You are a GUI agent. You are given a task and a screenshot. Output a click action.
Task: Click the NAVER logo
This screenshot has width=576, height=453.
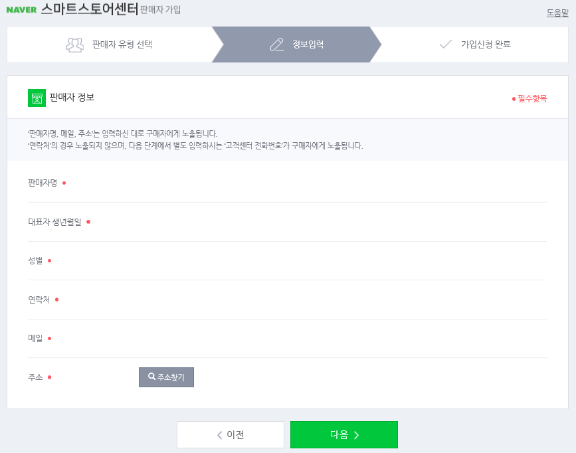tap(21, 10)
